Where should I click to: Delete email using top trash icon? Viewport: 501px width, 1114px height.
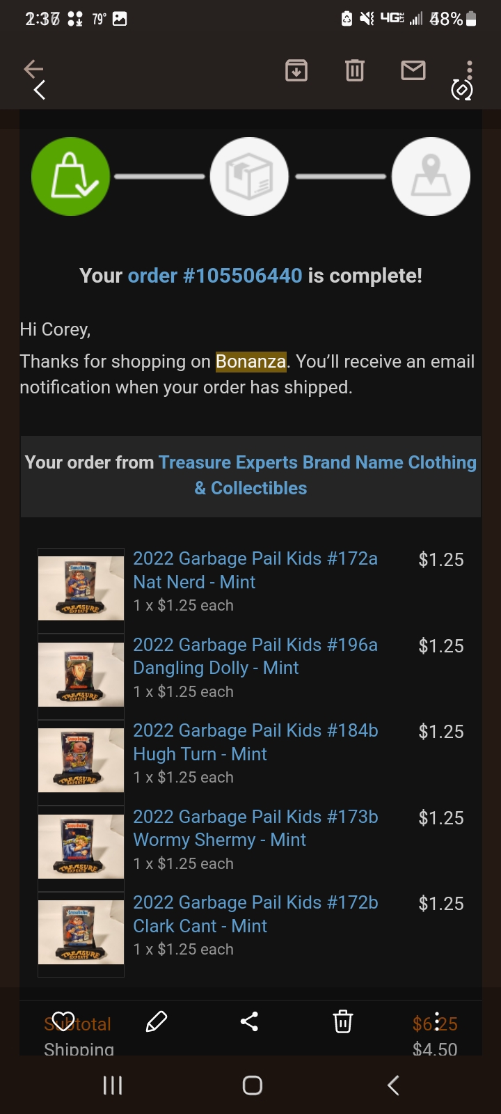pyautogui.click(x=355, y=70)
